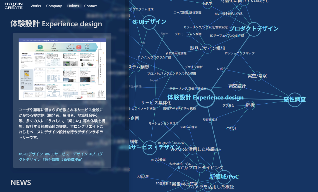Select the 新領域/PoC graph node

pos(224,177)
